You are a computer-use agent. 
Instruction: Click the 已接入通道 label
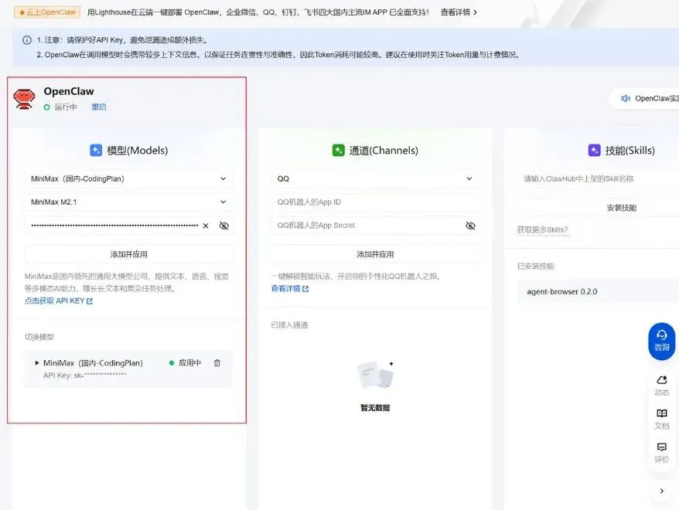pyautogui.click(x=289, y=325)
